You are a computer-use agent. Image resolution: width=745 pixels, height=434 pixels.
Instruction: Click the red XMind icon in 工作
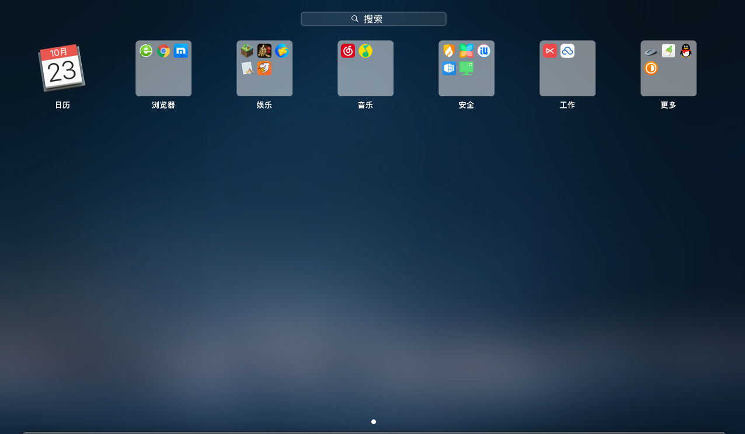(x=550, y=51)
